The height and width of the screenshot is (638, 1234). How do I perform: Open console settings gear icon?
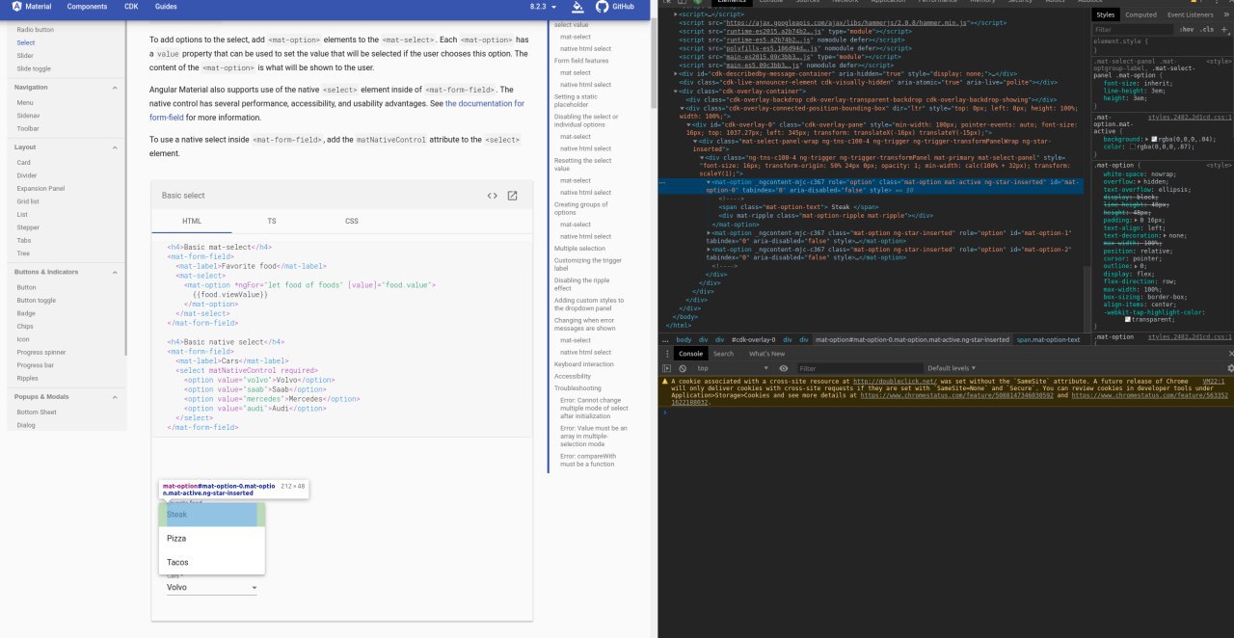pos(1230,368)
